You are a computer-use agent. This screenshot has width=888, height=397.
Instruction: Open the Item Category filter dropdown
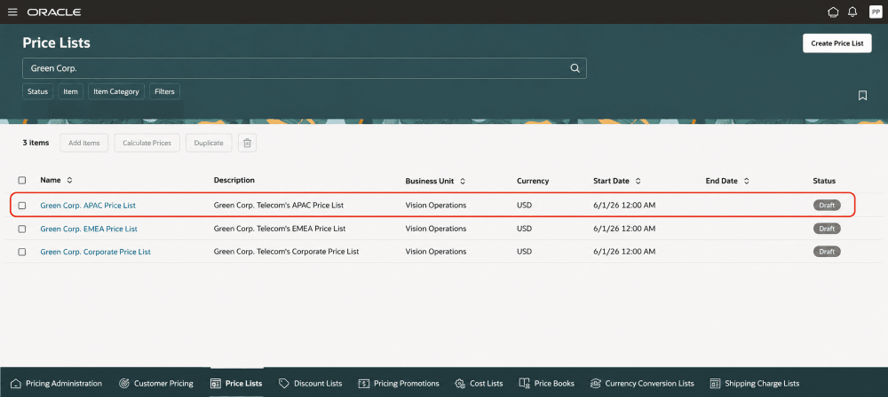click(116, 91)
